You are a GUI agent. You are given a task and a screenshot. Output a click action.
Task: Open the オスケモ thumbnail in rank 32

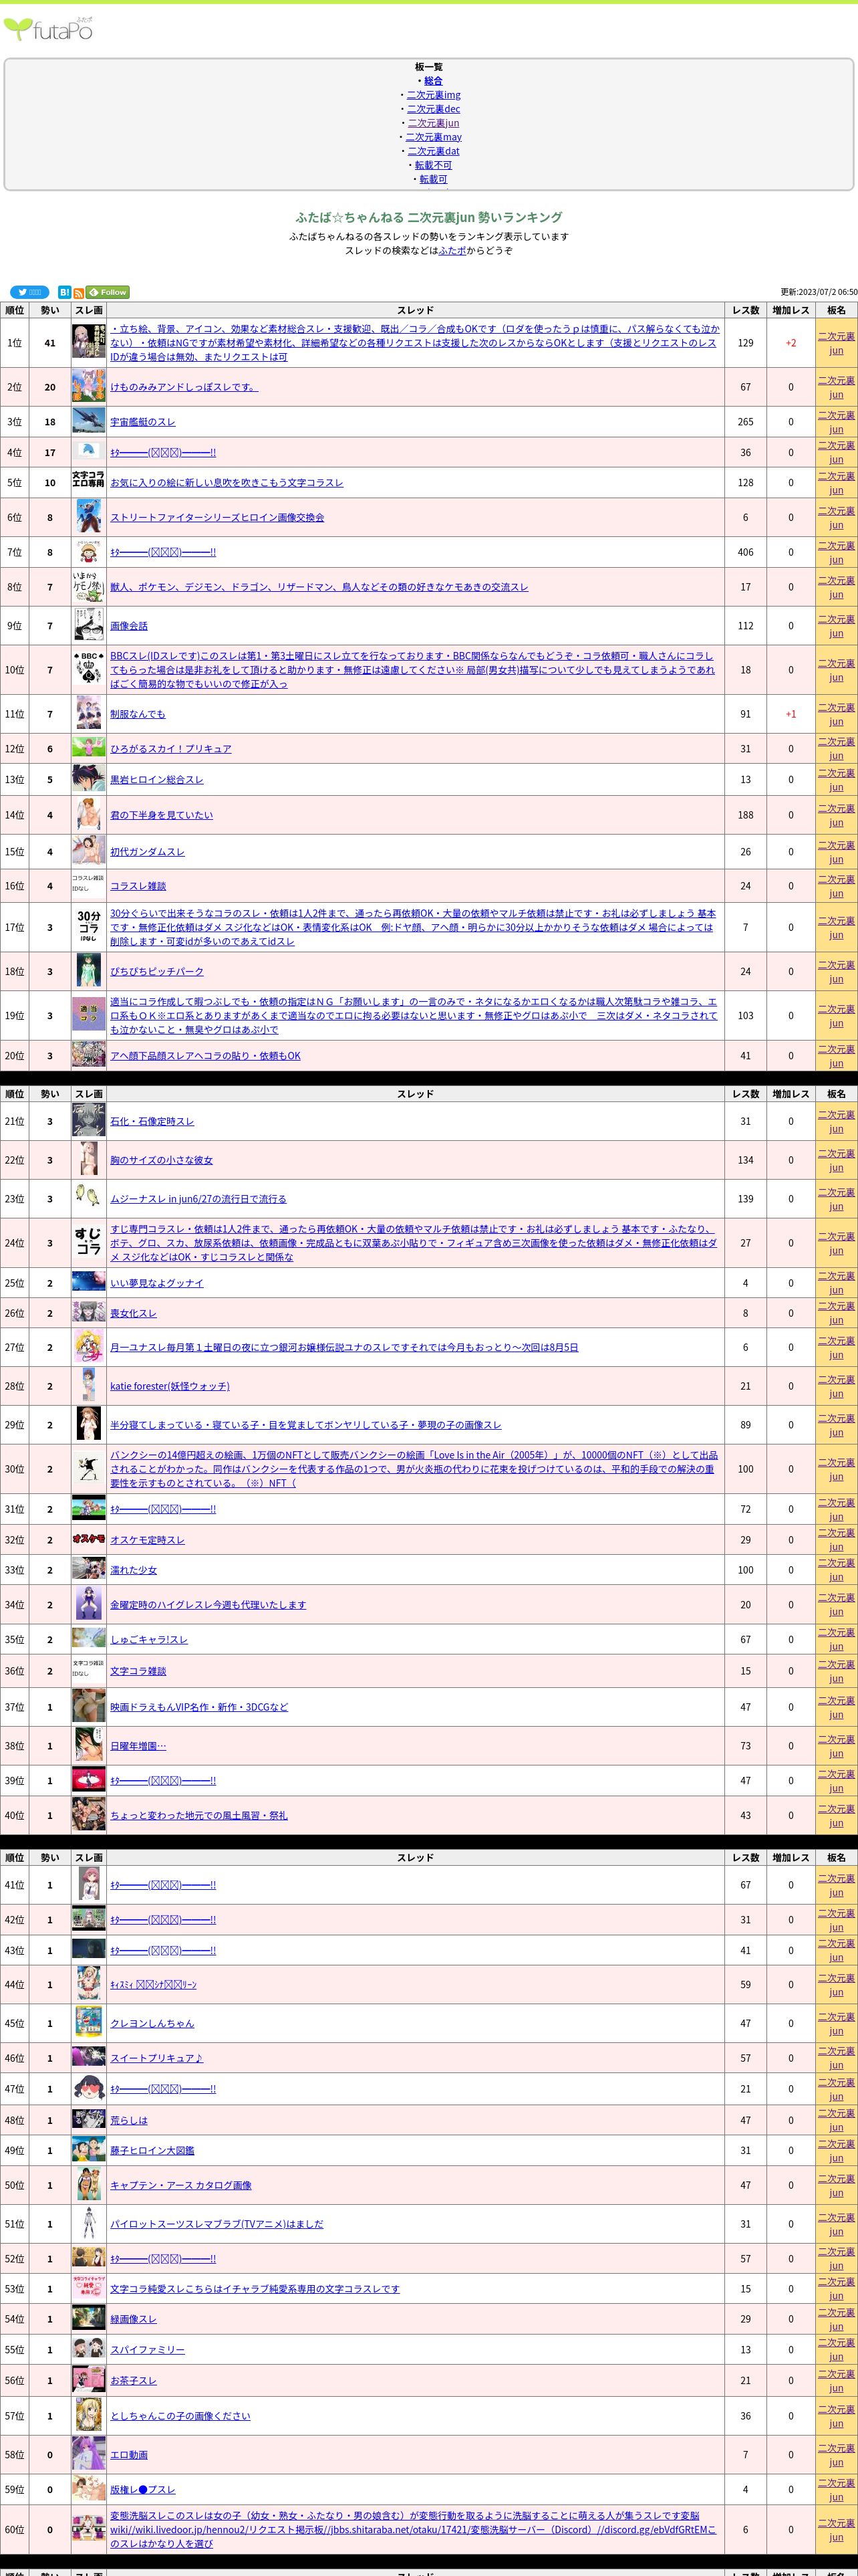point(89,1540)
